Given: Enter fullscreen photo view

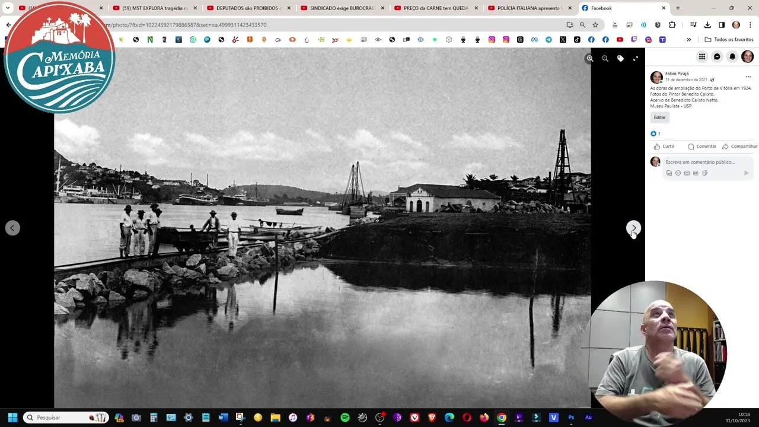Looking at the screenshot, I should (636, 59).
